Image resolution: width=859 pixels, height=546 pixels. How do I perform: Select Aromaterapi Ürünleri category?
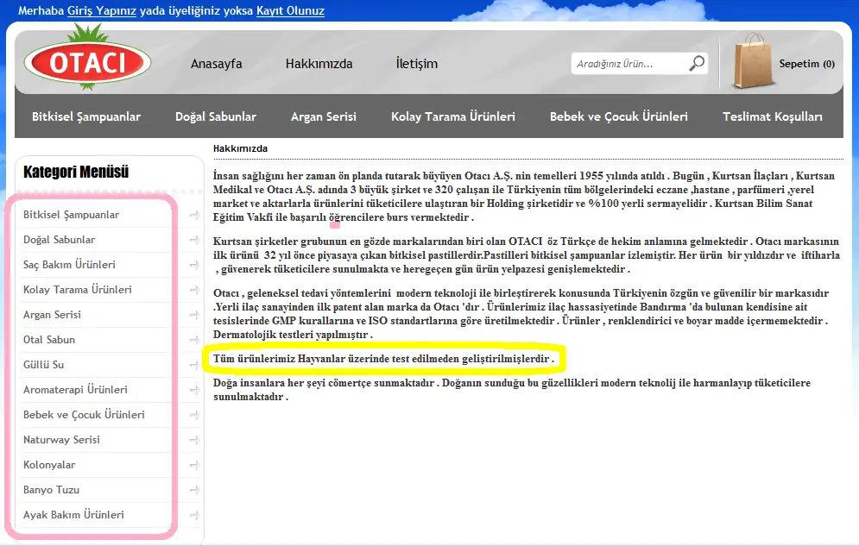[76, 390]
